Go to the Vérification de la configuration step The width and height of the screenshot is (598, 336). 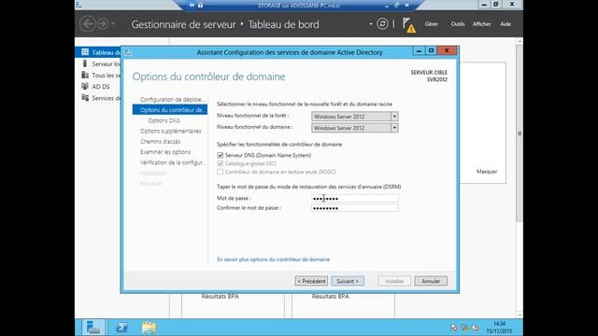[x=172, y=162]
